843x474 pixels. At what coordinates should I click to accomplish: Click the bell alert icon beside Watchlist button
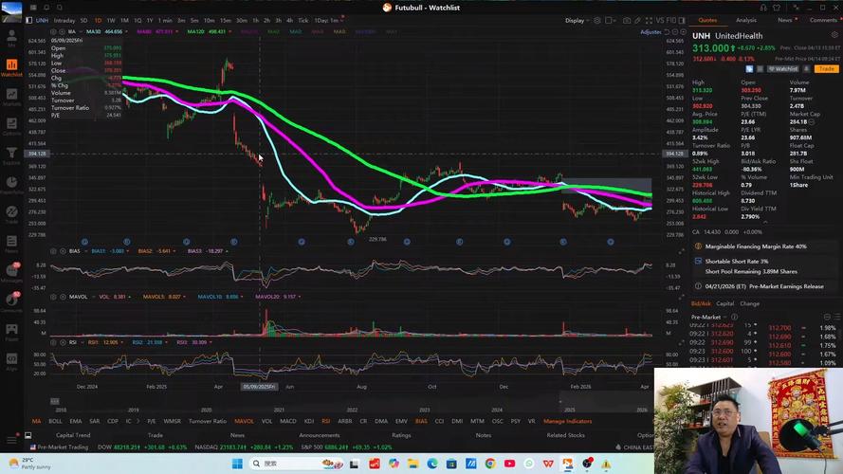tap(806, 69)
